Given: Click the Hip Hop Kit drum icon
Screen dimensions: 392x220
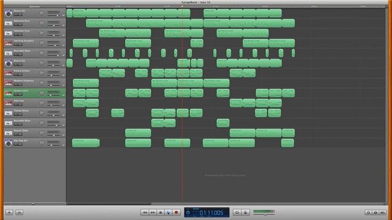Looking at the screenshot, I should pyautogui.click(x=8, y=143).
